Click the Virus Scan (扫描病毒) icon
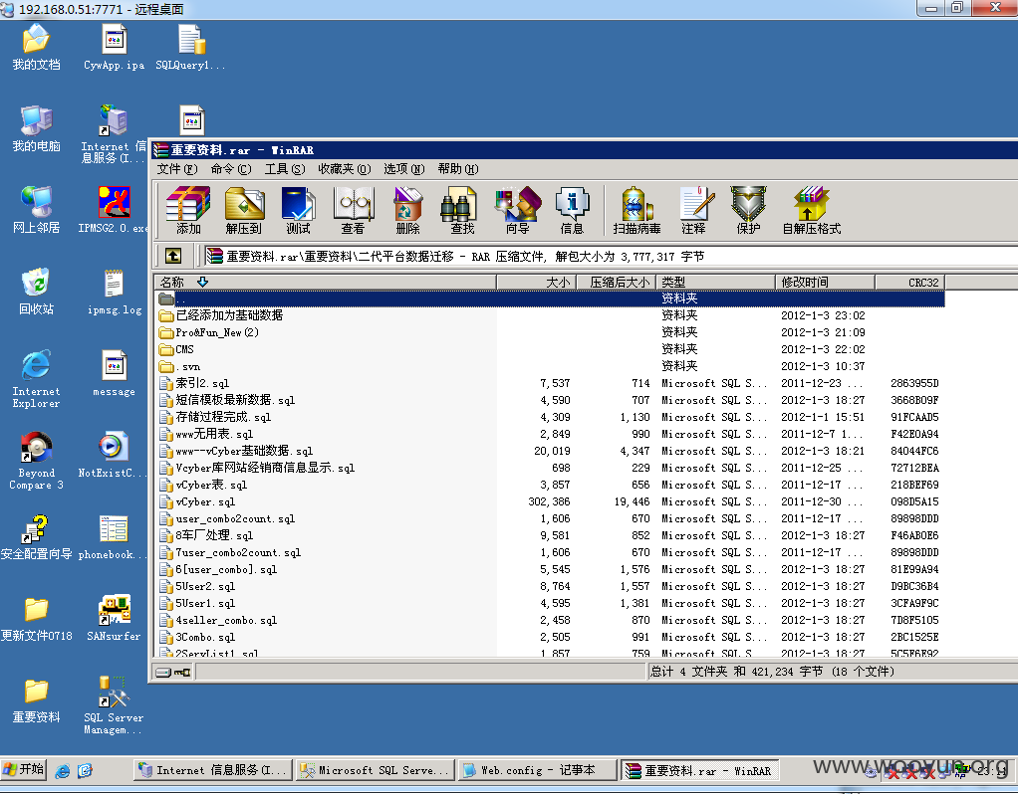Image resolution: width=1018 pixels, height=794 pixels. pos(636,210)
